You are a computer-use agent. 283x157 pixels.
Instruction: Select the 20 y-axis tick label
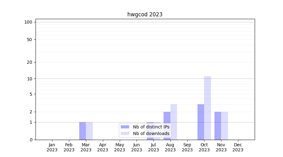coord(30,62)
